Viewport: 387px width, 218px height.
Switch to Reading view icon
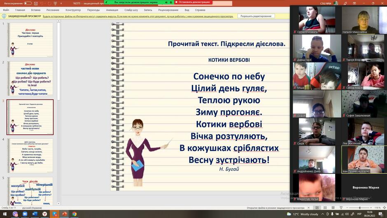point(333,208)
